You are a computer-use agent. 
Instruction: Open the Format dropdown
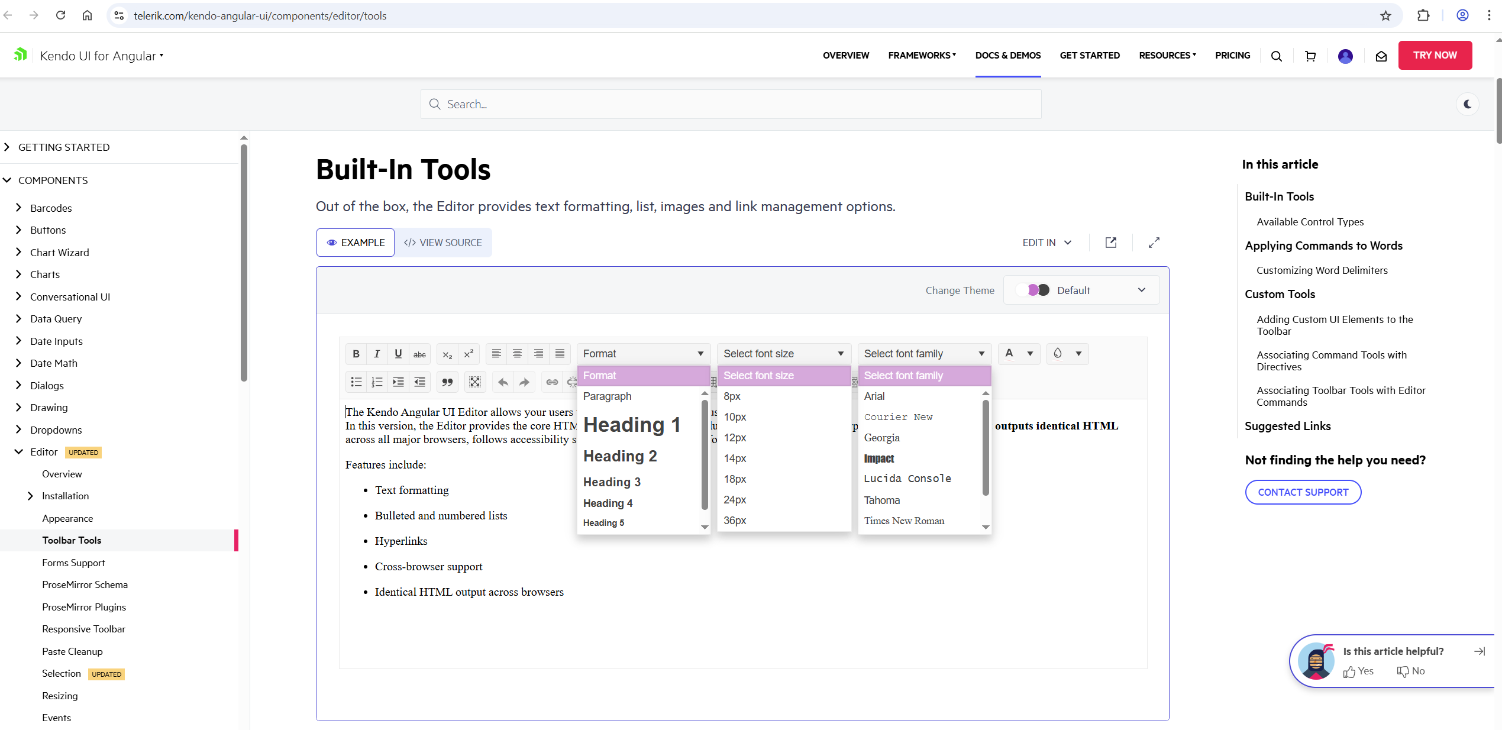tap(644, 354)
